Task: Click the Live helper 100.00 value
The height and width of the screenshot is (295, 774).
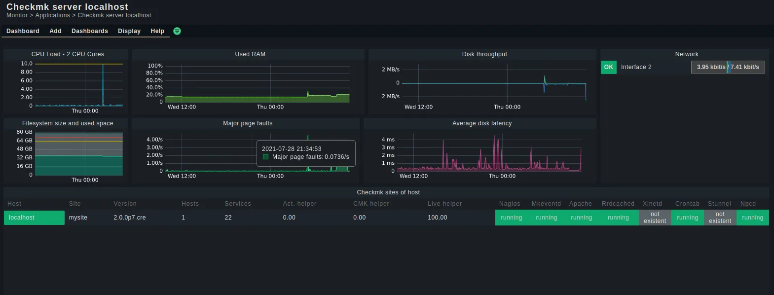Action: point(438,218)
